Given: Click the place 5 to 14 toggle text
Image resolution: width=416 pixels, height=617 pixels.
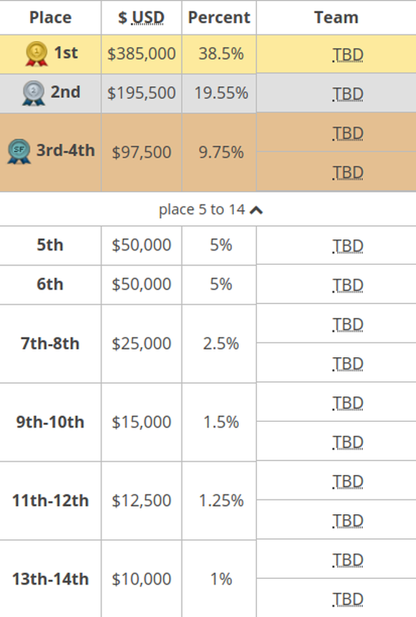Looking at the screenshot, I should pos(201,209).
